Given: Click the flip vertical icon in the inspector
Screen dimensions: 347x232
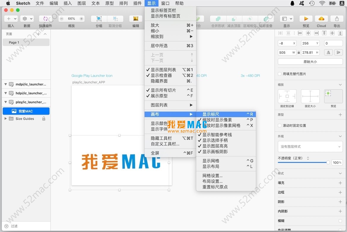Looking at the screenshot, I should pos(338,53).
